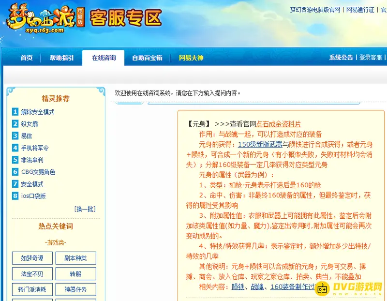Open ios口袋版 recommended topic
The image size is (387, 301).
point(33,196)
